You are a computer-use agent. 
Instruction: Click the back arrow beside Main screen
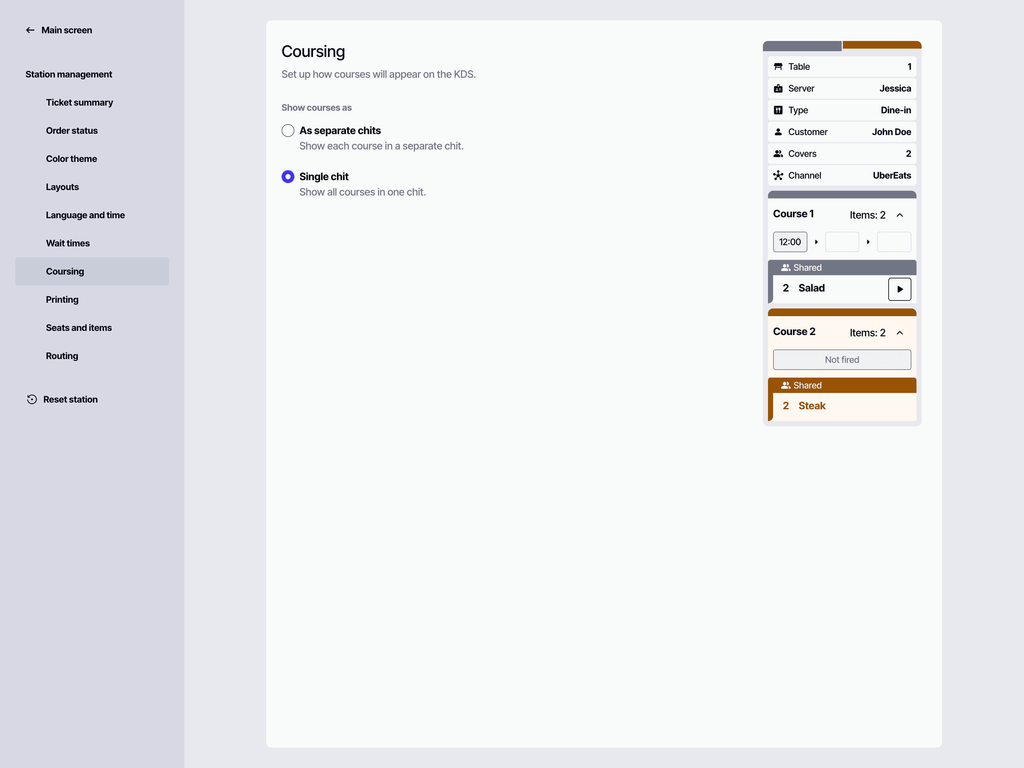(x=30, y=30)
